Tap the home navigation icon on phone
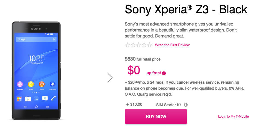The height and width of the screenshot is (129, 260). coord(36,107)
